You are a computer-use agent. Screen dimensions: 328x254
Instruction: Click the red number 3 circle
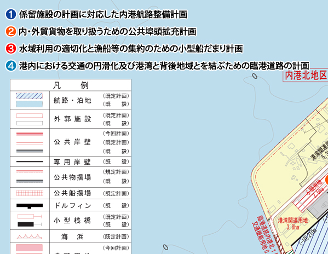11,49
